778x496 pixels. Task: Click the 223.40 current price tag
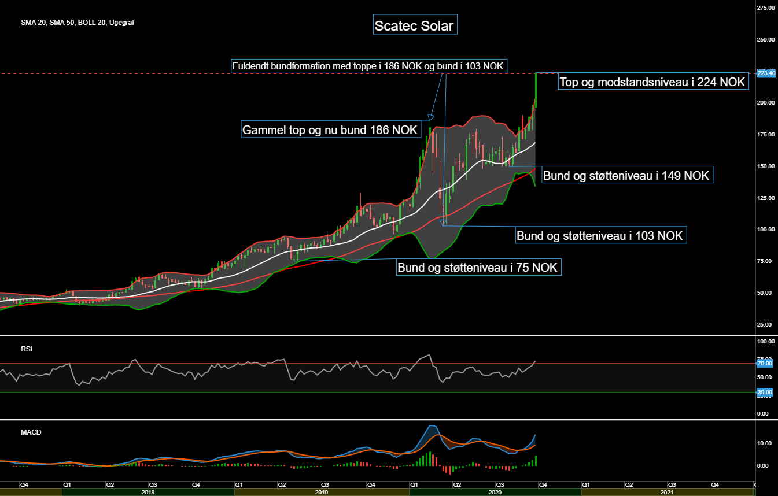pyautogui.click(x=766, y=73)
